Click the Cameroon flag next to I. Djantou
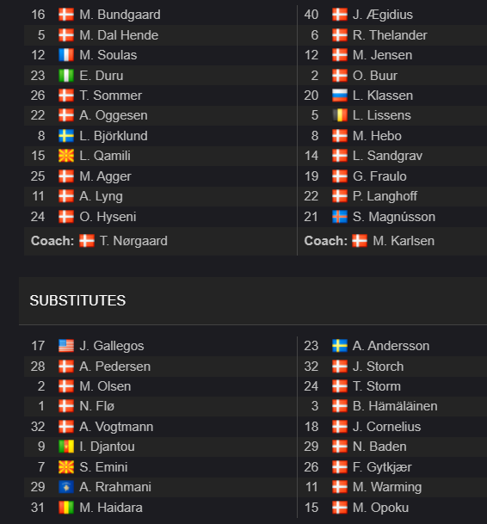 66,447
